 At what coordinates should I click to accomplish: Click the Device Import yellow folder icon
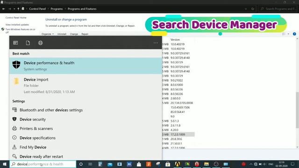(16, 81)
